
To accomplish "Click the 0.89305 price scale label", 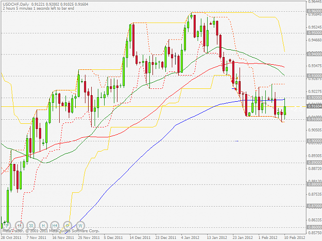I will pyautogui.click(x=315, y=156).
